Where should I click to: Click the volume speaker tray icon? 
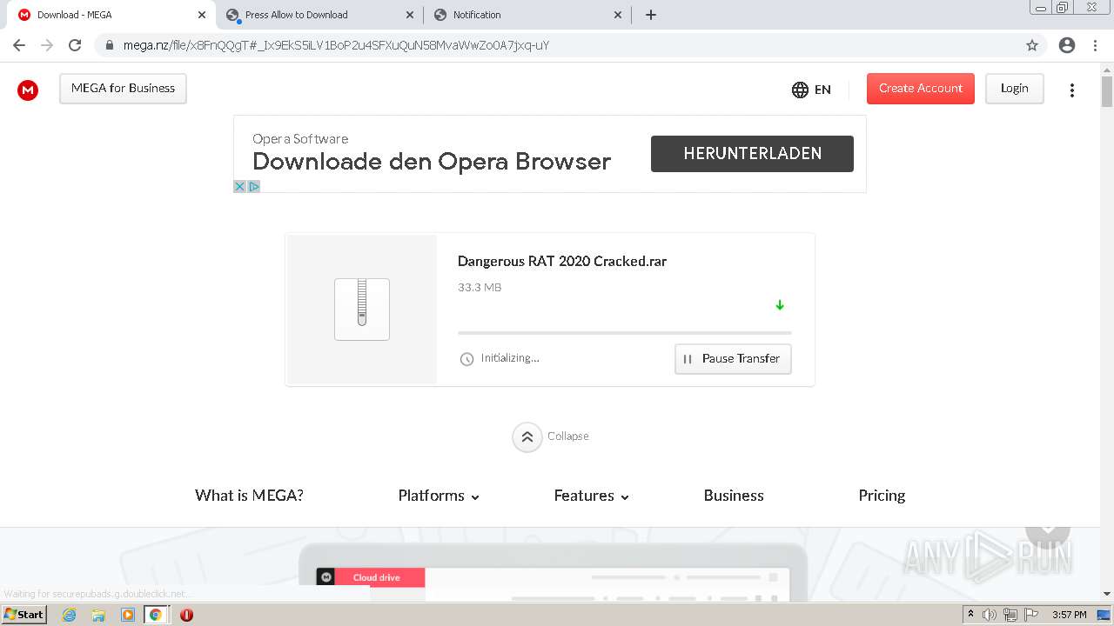(990, 615)
